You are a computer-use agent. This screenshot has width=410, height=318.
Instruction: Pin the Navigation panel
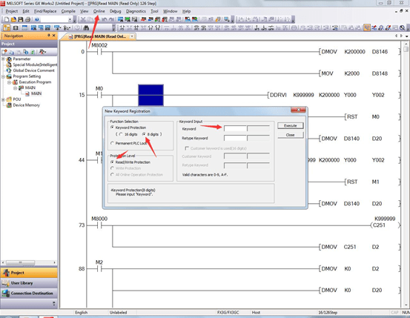click(x=49, y=36)
